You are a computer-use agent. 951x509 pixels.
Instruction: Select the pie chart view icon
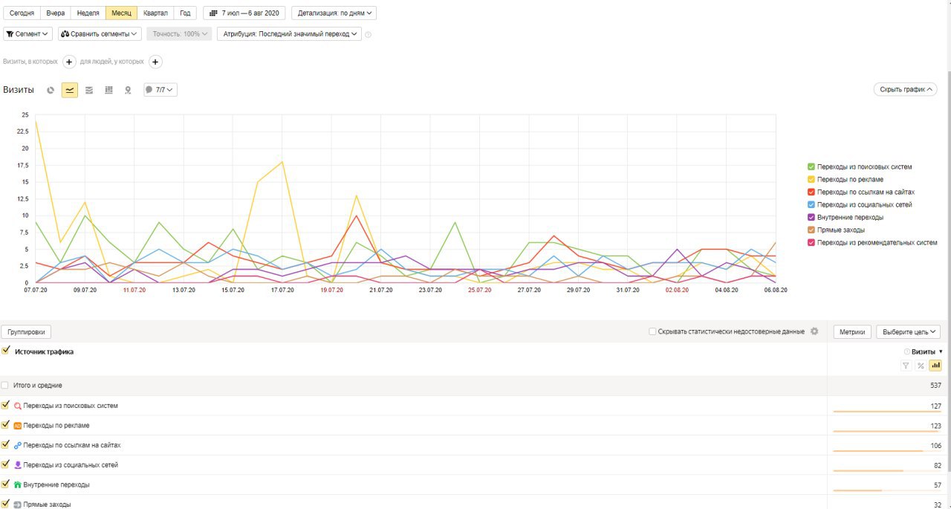[x=51, y=90]
